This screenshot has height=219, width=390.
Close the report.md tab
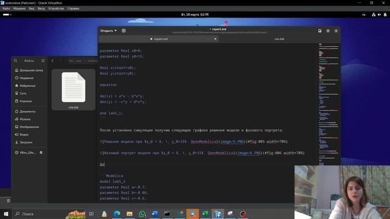[x=215, y=39]
